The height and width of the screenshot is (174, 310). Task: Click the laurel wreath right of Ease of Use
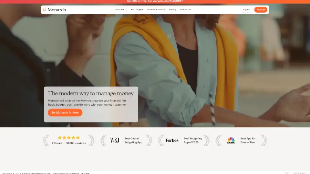[x=264, y=140]
